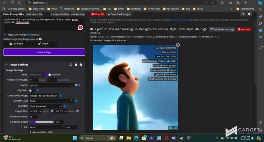Open Social Media bookmark folder
264x142 pixels.
click(37, 9)
